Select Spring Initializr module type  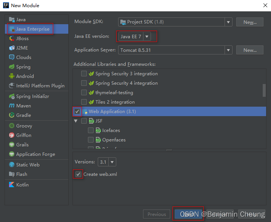click(x=37, y=96)
